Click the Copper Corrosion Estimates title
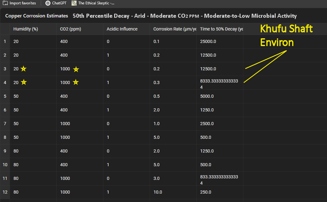 click(36, 16)
